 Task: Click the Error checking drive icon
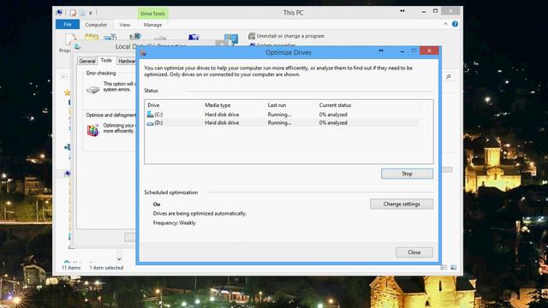93,90
